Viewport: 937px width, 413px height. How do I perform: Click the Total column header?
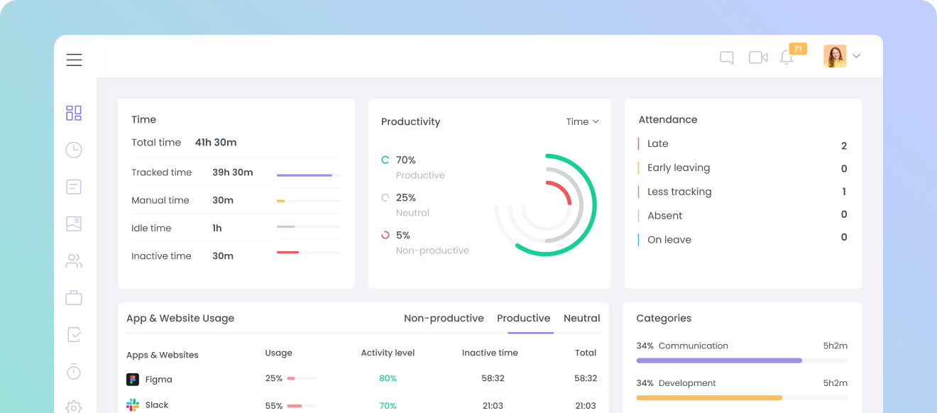[x=586, y=353]
